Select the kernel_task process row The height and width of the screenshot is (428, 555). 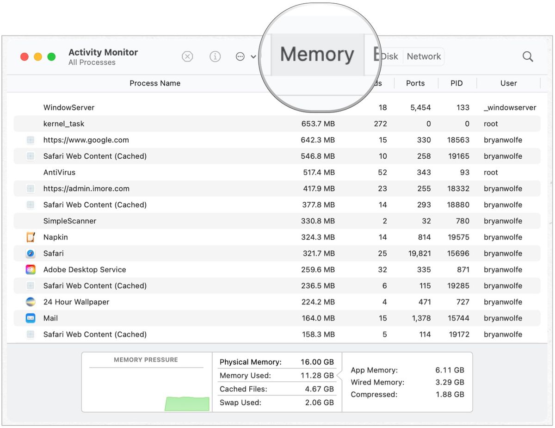pos(185,124)
